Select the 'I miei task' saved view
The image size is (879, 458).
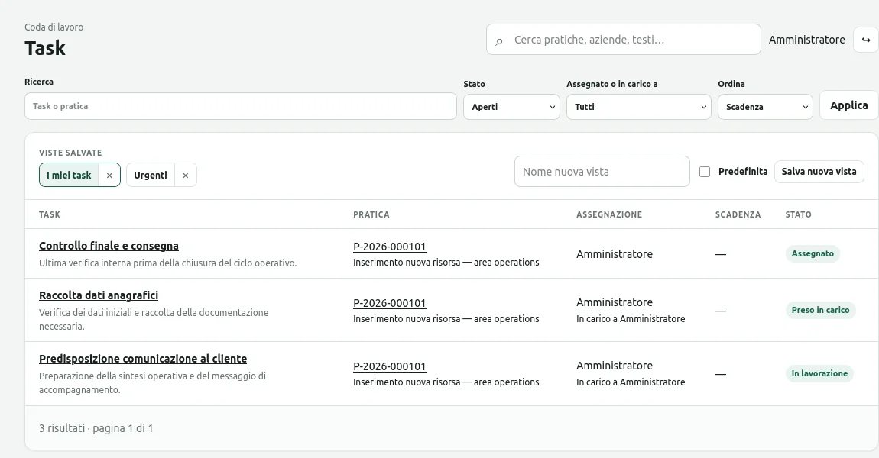coord(69,176)
